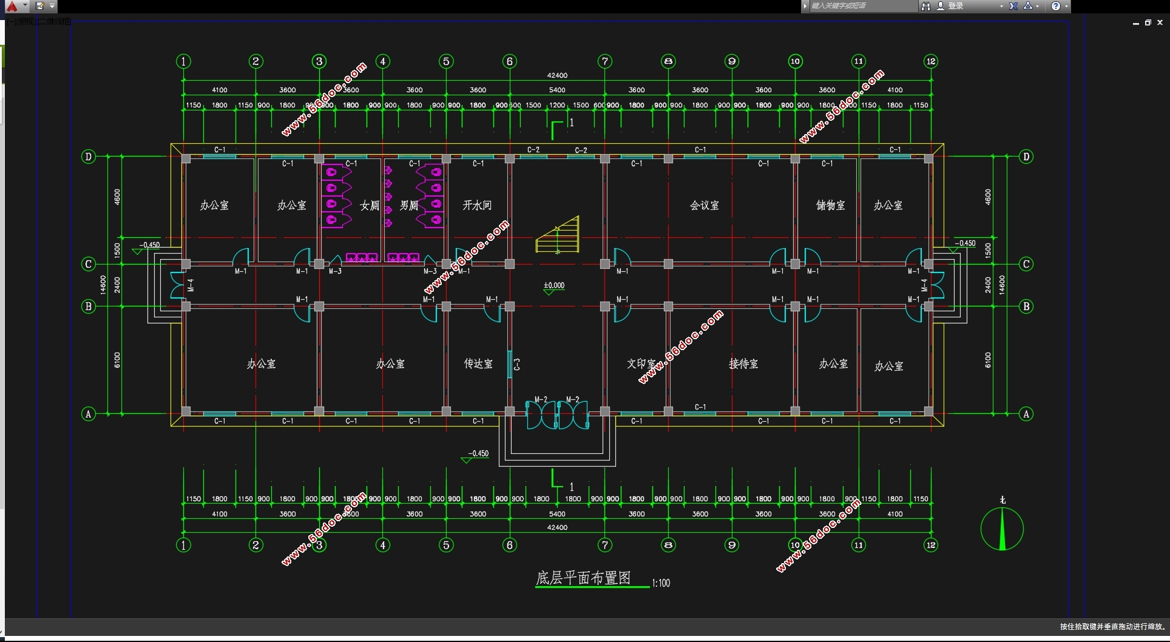The height and width of the screenshot is (642, 1170).
Task: Select the status bar zoom hint text
Action: (x=1113, y=627)
